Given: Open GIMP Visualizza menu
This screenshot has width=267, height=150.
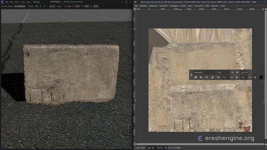Looking at the screenshot, I should click(163, 6).
